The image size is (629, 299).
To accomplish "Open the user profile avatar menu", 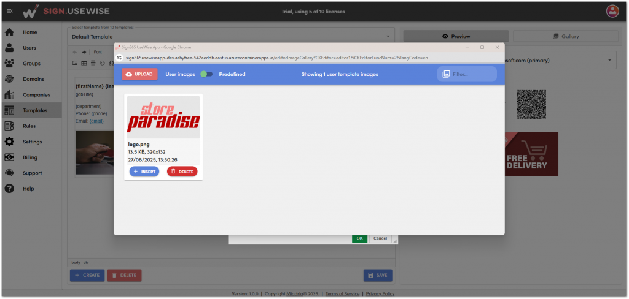I will [x=612, y=11].
